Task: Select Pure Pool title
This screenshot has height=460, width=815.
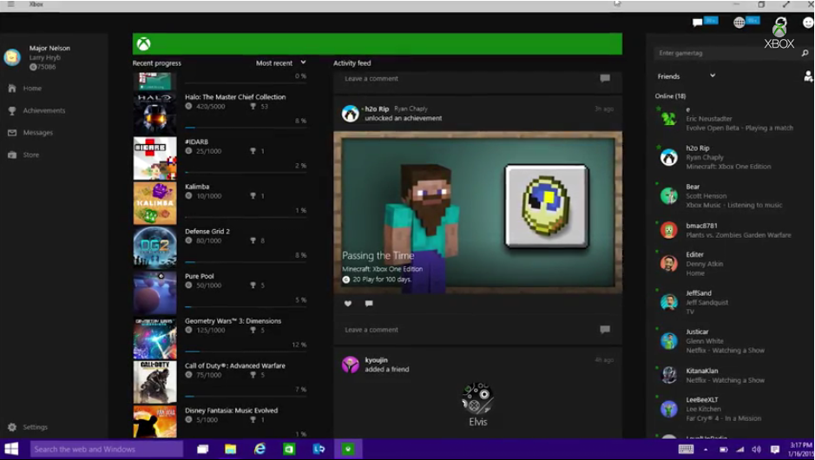Action: 199,276
